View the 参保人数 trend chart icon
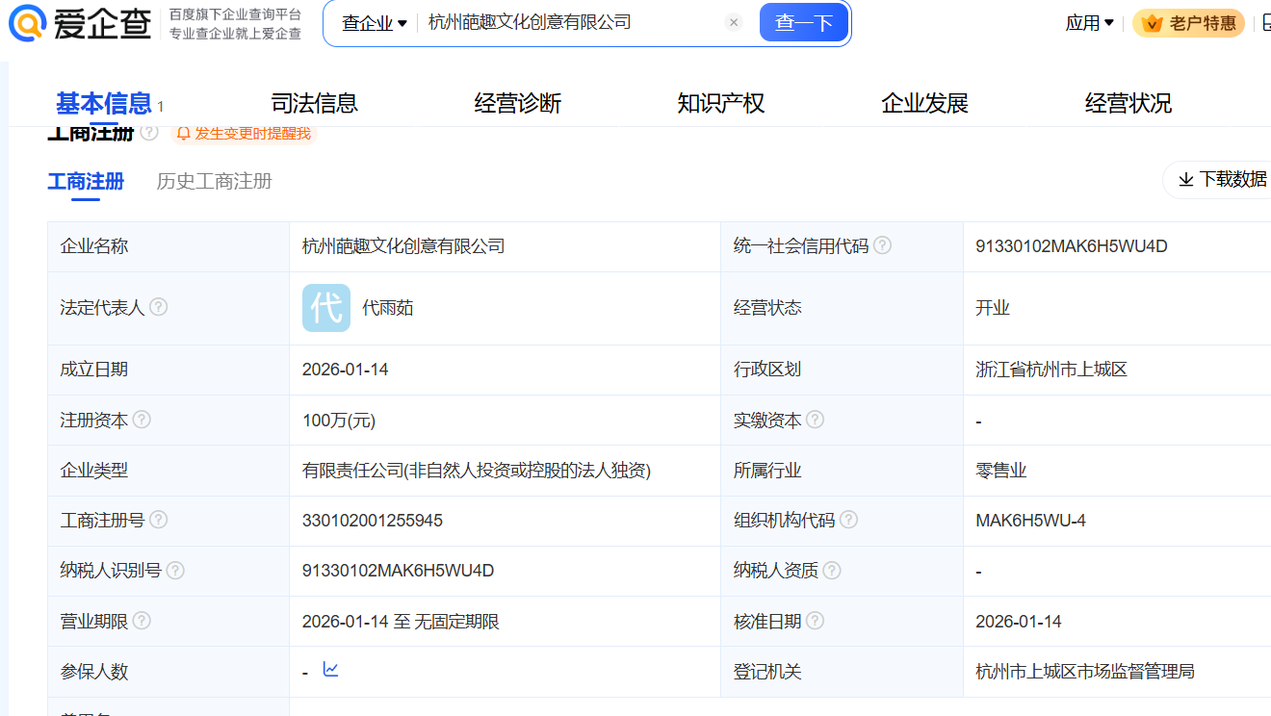The width and height of the screenshot is (1271, 716). (x=331, y=669)
